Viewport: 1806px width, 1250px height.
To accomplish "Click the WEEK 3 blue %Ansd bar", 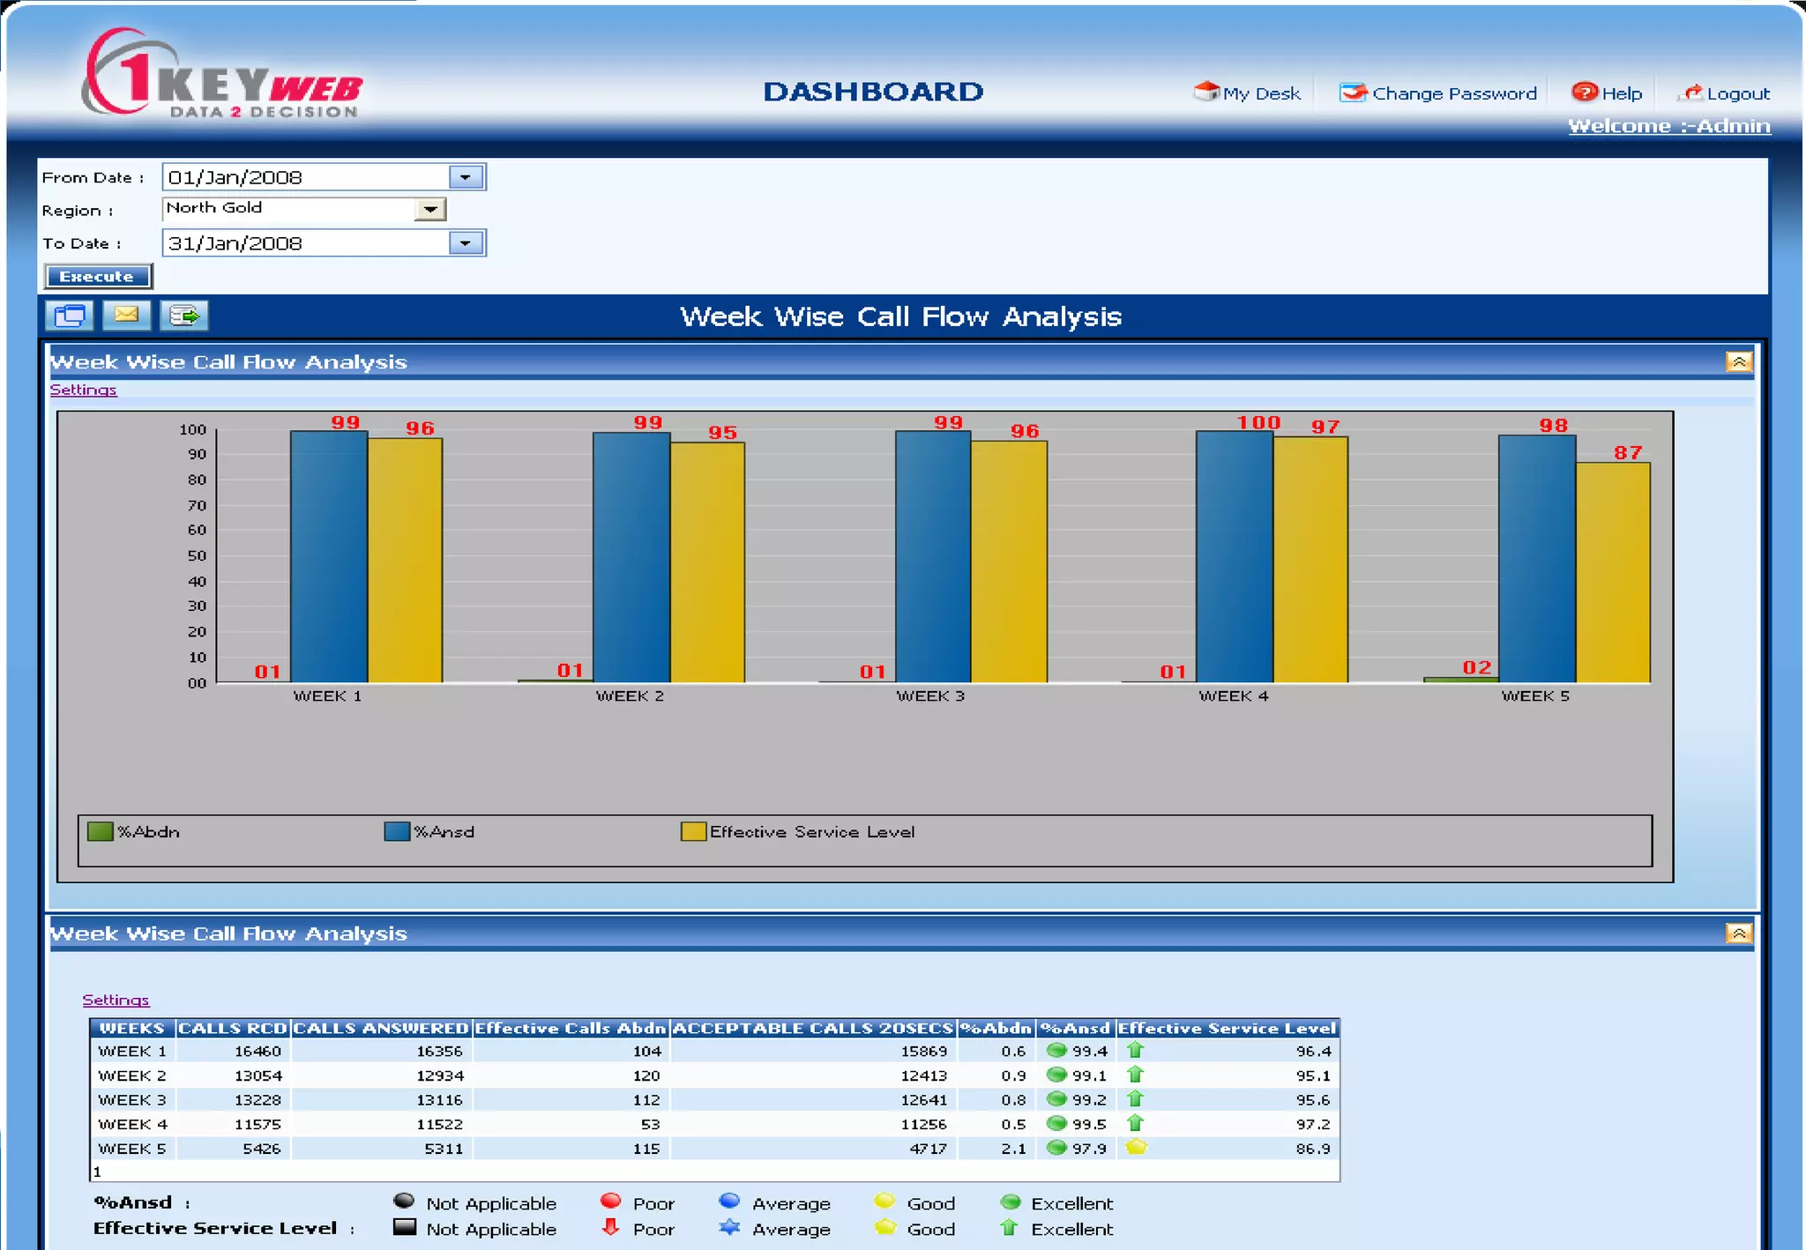I will (933, 556).
